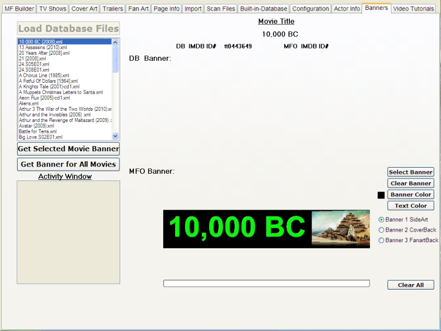Click the Select Banner button
Screen dimensions: 441x331
pos(411,172)
